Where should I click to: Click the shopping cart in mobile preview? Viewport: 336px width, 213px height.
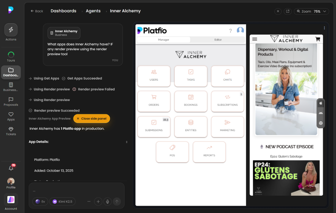point(318,39)
